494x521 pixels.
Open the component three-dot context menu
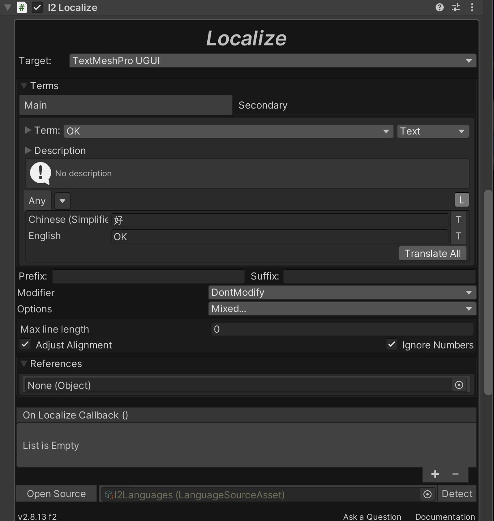472,7
